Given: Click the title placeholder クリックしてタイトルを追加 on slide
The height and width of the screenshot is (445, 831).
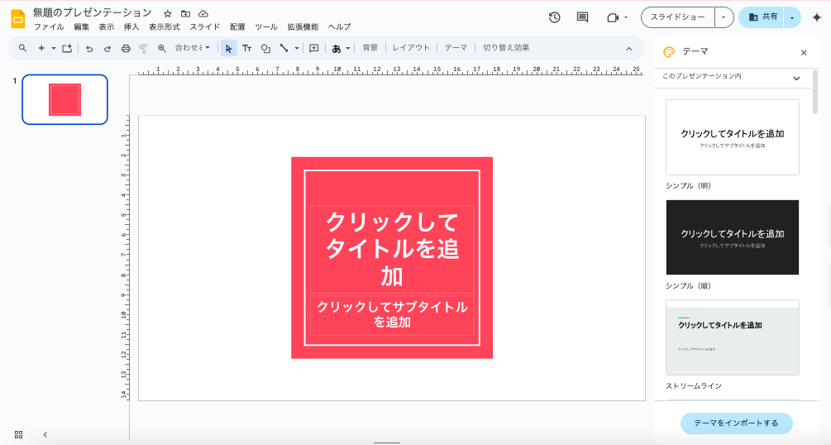Looking at the screenshot, I should [392, 249].
